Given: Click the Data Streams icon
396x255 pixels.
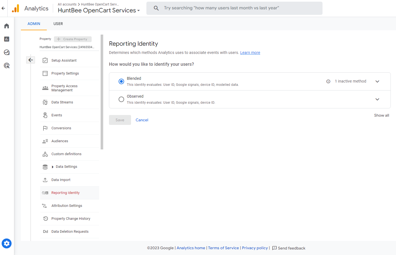Looking at the screenshot, I should tap(45, 102).
